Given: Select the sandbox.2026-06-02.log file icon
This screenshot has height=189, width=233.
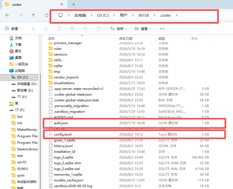Looking at the screenshot, I should point(51,186).
